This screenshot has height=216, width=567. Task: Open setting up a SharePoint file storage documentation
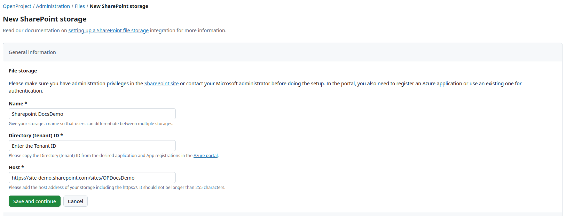[108, 31]
